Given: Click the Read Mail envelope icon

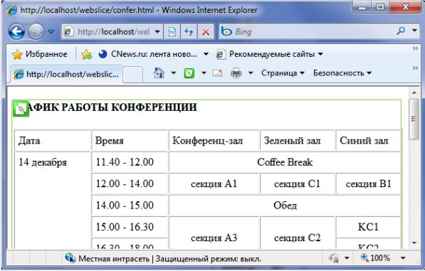Looking at the screenshot, I should (x=217, y=73).
